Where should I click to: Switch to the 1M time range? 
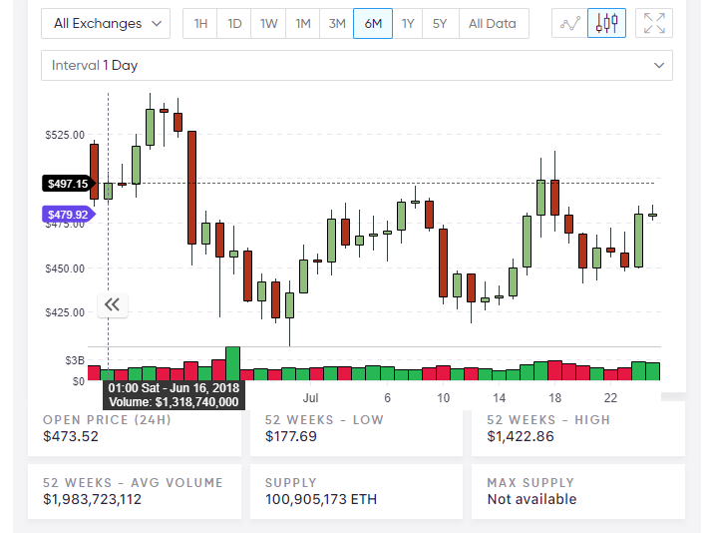tap(303, 23)
